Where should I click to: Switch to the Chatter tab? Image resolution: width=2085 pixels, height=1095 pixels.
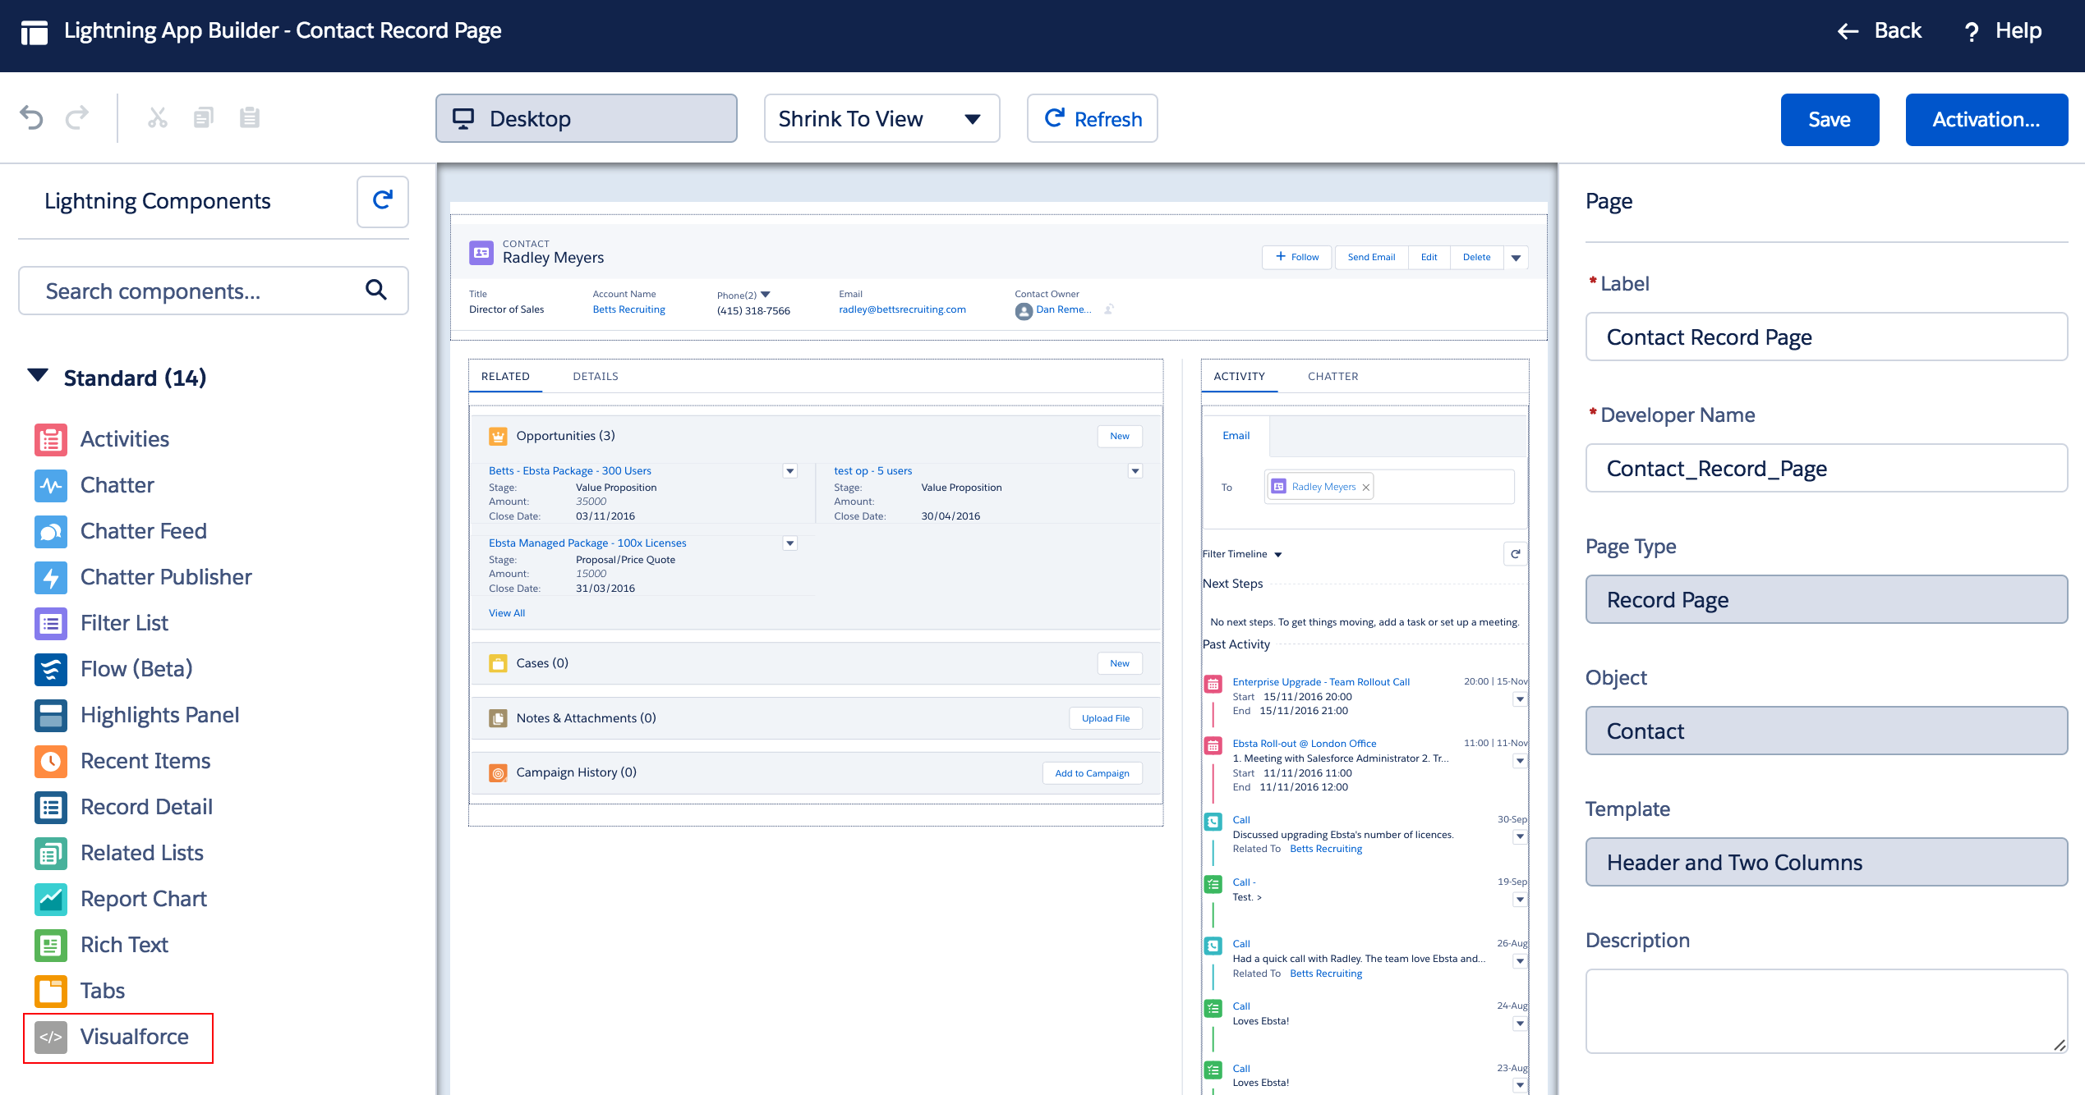pyautogui.click(x=1332, y=376)
